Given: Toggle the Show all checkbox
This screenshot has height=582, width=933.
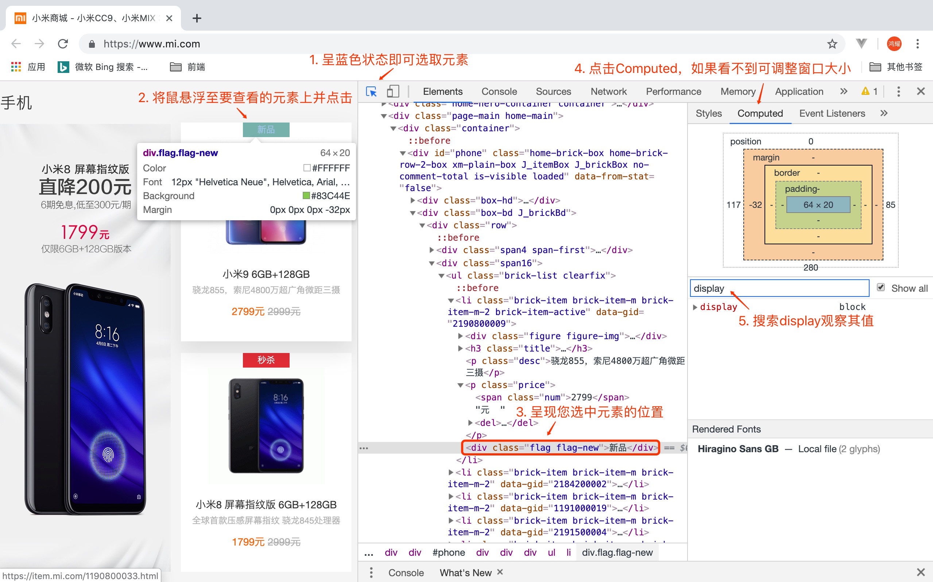Looking at the screenshot, I should [880, 287].
